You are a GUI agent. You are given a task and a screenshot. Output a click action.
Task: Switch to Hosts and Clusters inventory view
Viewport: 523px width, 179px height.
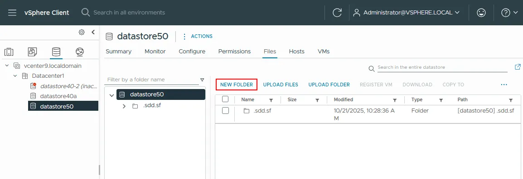tap(9, 52)
